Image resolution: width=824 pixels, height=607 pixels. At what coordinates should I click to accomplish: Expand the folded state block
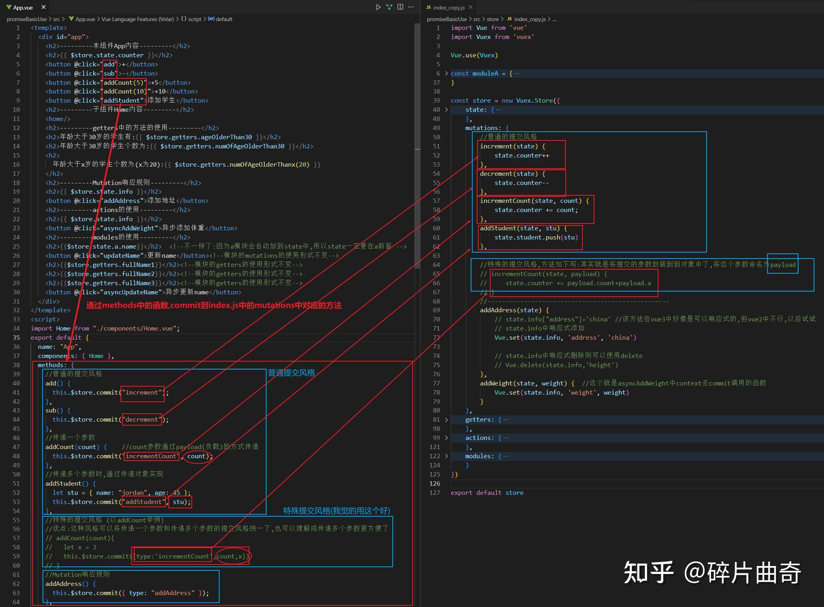click(x=446, y=110)
